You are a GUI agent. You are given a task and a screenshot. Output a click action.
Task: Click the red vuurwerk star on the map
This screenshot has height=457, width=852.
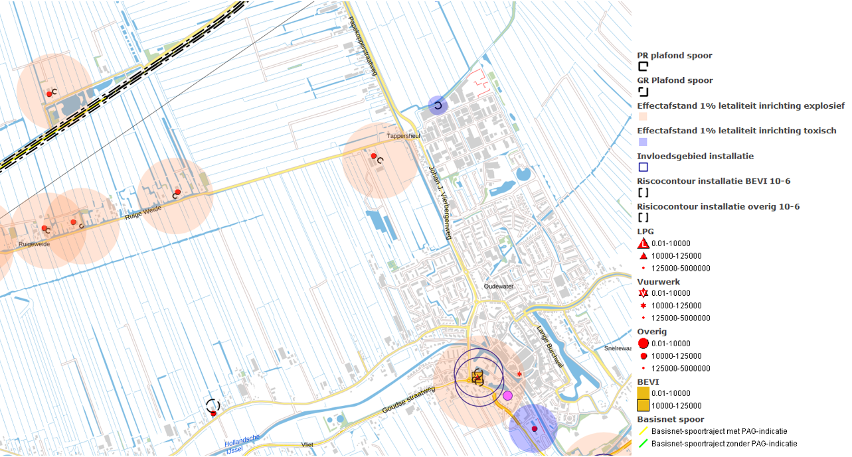[519, 374]
